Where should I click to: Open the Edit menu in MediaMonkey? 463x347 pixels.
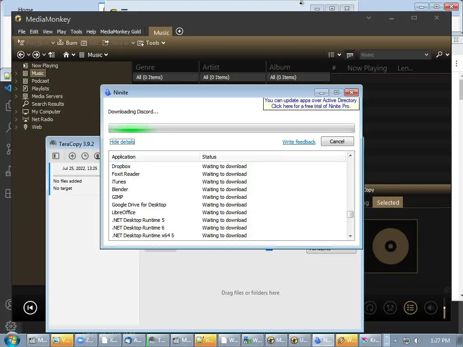[x=34, y=32]
